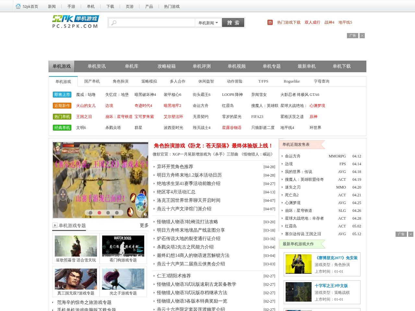Open the 十字军之王3 cover thumbnail

(299, 292)
